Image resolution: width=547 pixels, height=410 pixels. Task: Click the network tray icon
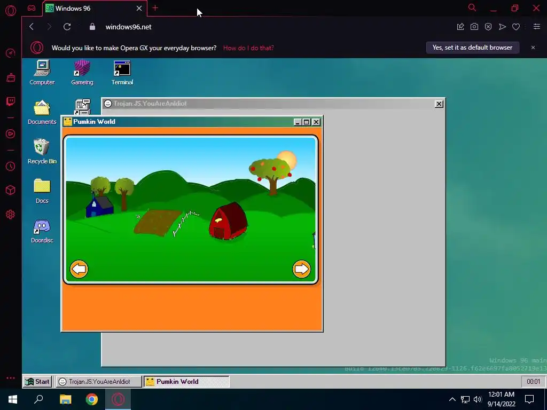(465, 399)
